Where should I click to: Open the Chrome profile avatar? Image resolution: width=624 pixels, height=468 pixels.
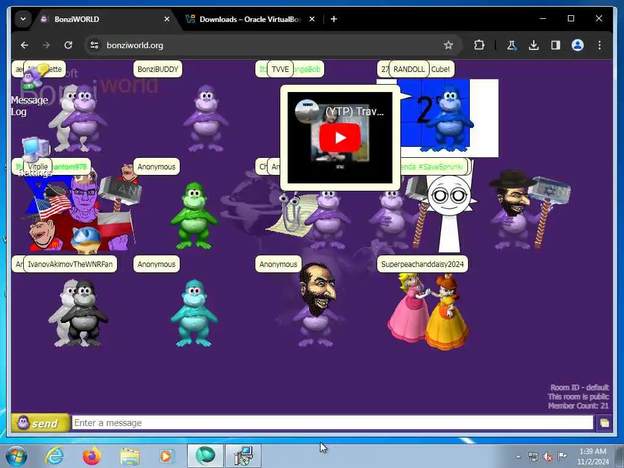[x=578, y=45]
